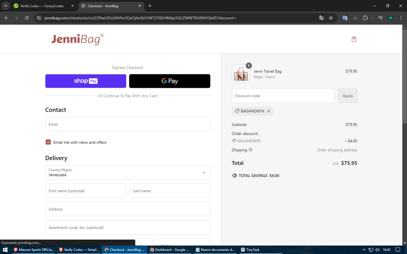Screen dimensions: 407x254
Task: Open network settings in system tray
Action: coord(371,250)
